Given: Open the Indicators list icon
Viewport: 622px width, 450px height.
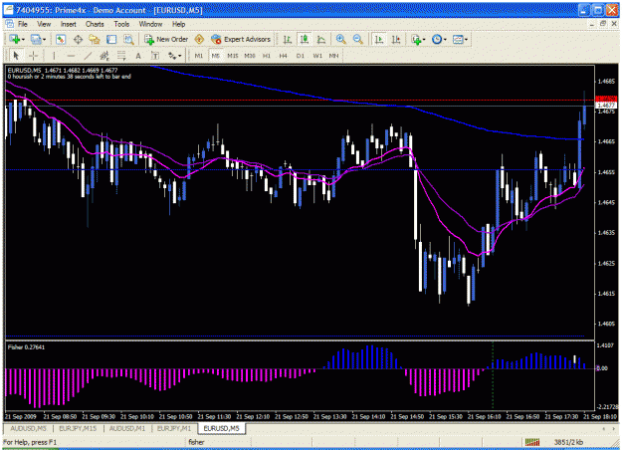Looking at the screenshot, I should 416,39.
